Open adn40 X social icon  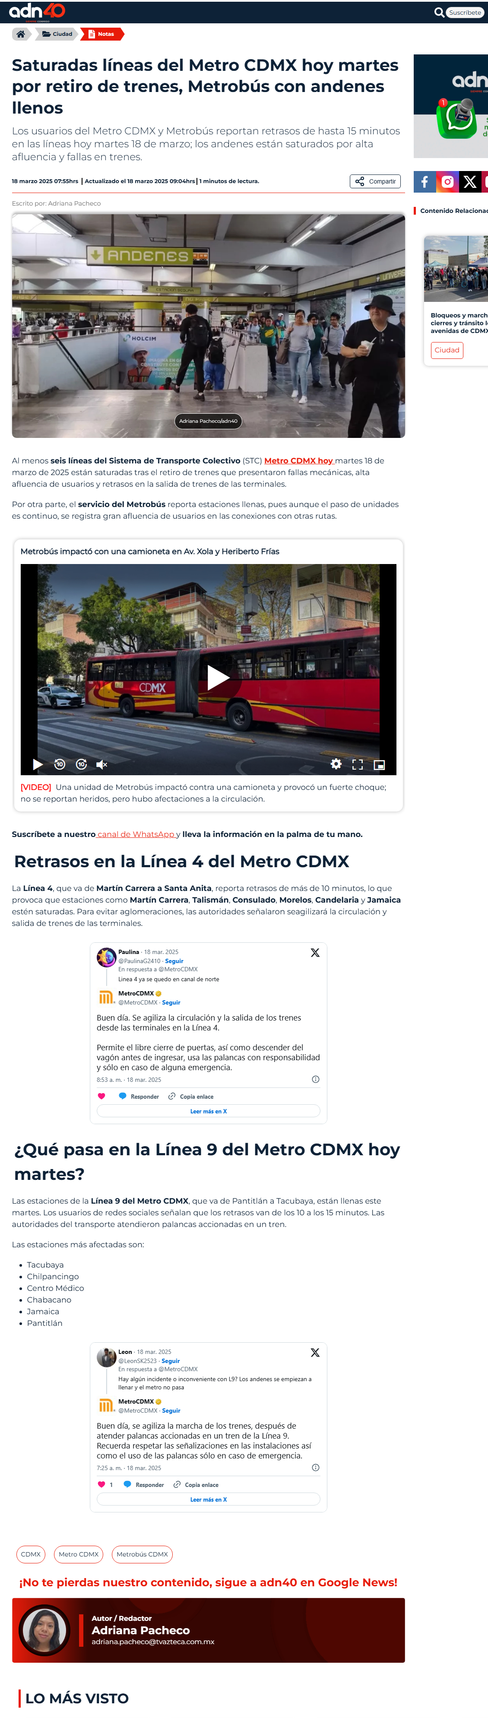click(x=470, y=181)
